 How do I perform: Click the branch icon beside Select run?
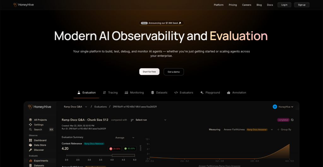[132, 120]
